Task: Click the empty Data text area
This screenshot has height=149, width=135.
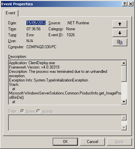Action: (x=65, y=123)
